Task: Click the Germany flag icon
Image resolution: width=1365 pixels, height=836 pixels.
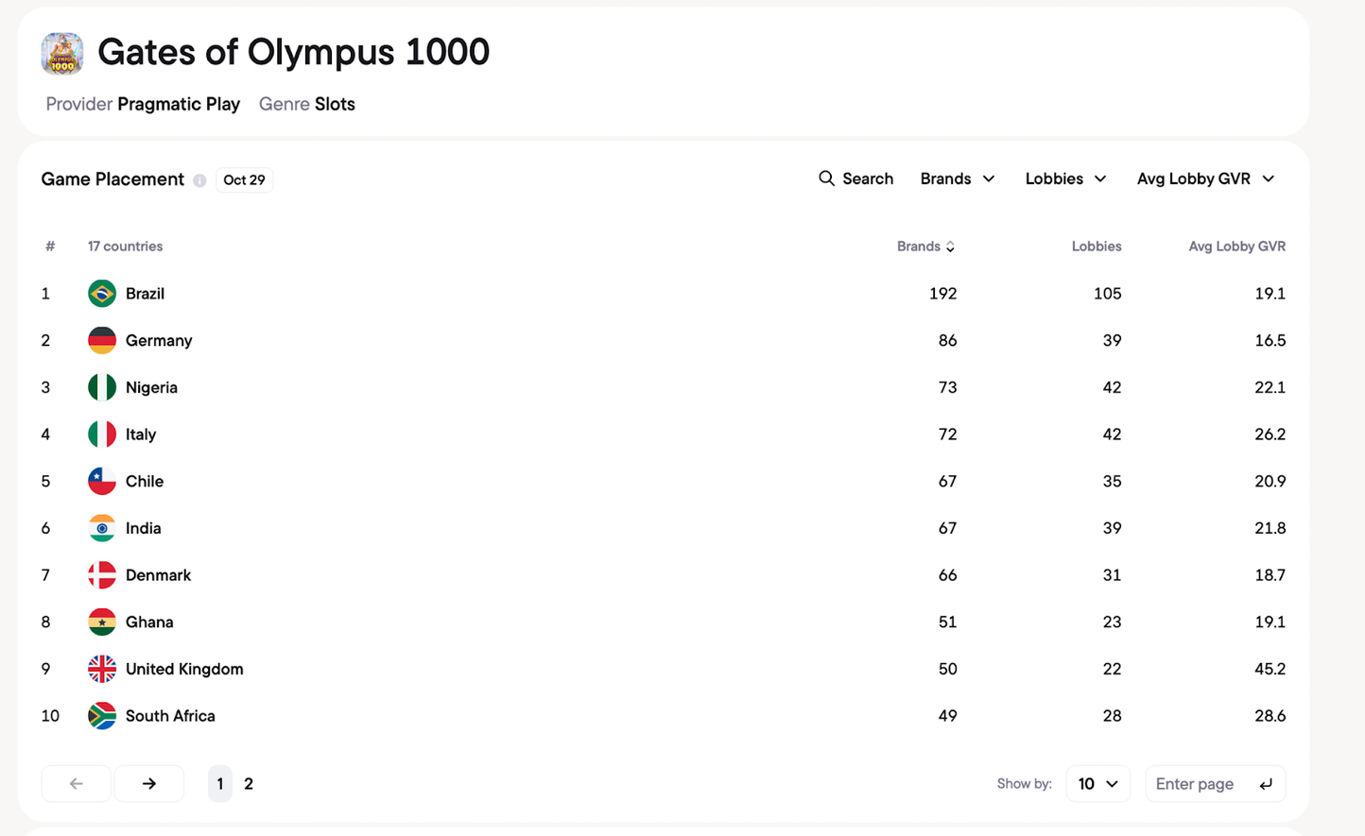Action: pyautogui.click(x=102, y=340)
